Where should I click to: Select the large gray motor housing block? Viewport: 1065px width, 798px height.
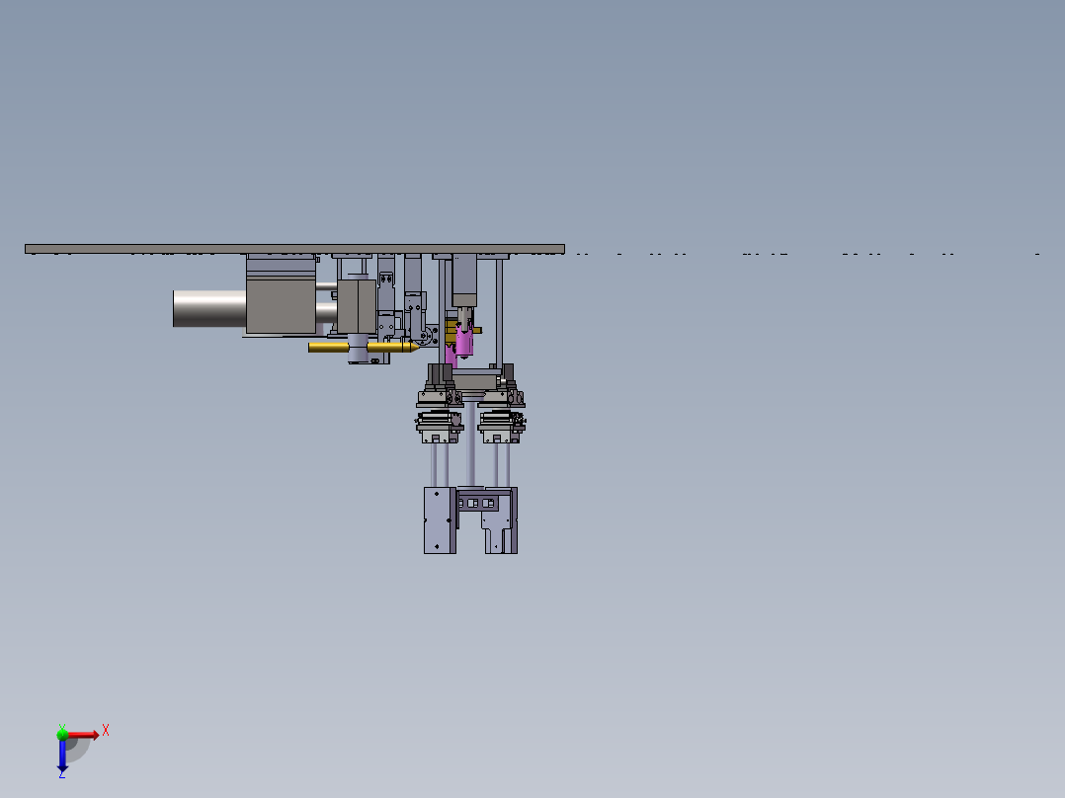[281, 307]
